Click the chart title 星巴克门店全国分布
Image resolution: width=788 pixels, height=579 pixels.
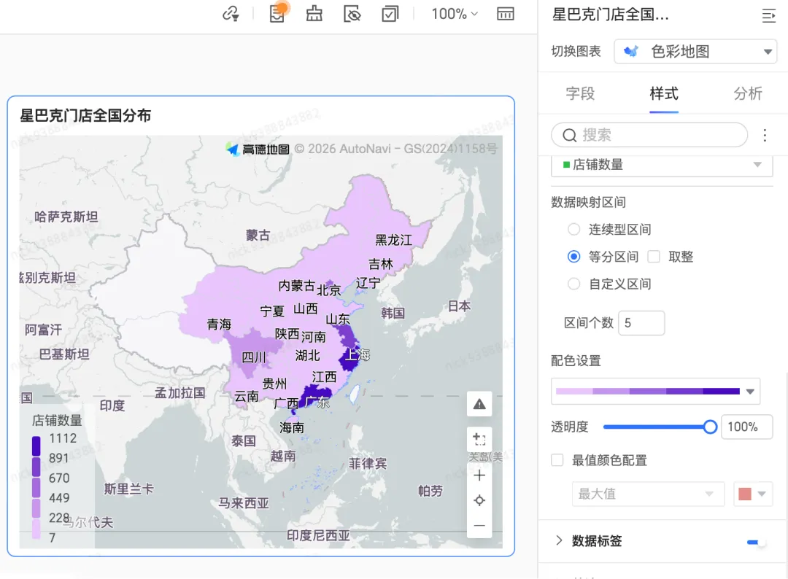pos(85,115)
